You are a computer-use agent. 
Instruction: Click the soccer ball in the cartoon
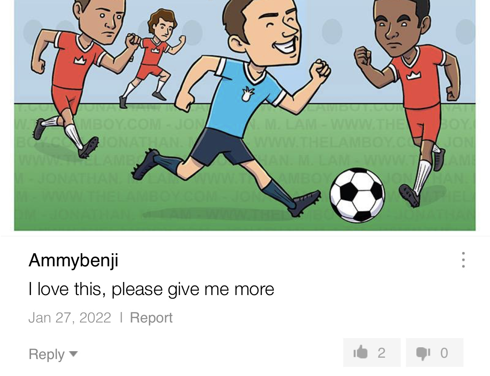pyautogui.click(x=357, y=195)
